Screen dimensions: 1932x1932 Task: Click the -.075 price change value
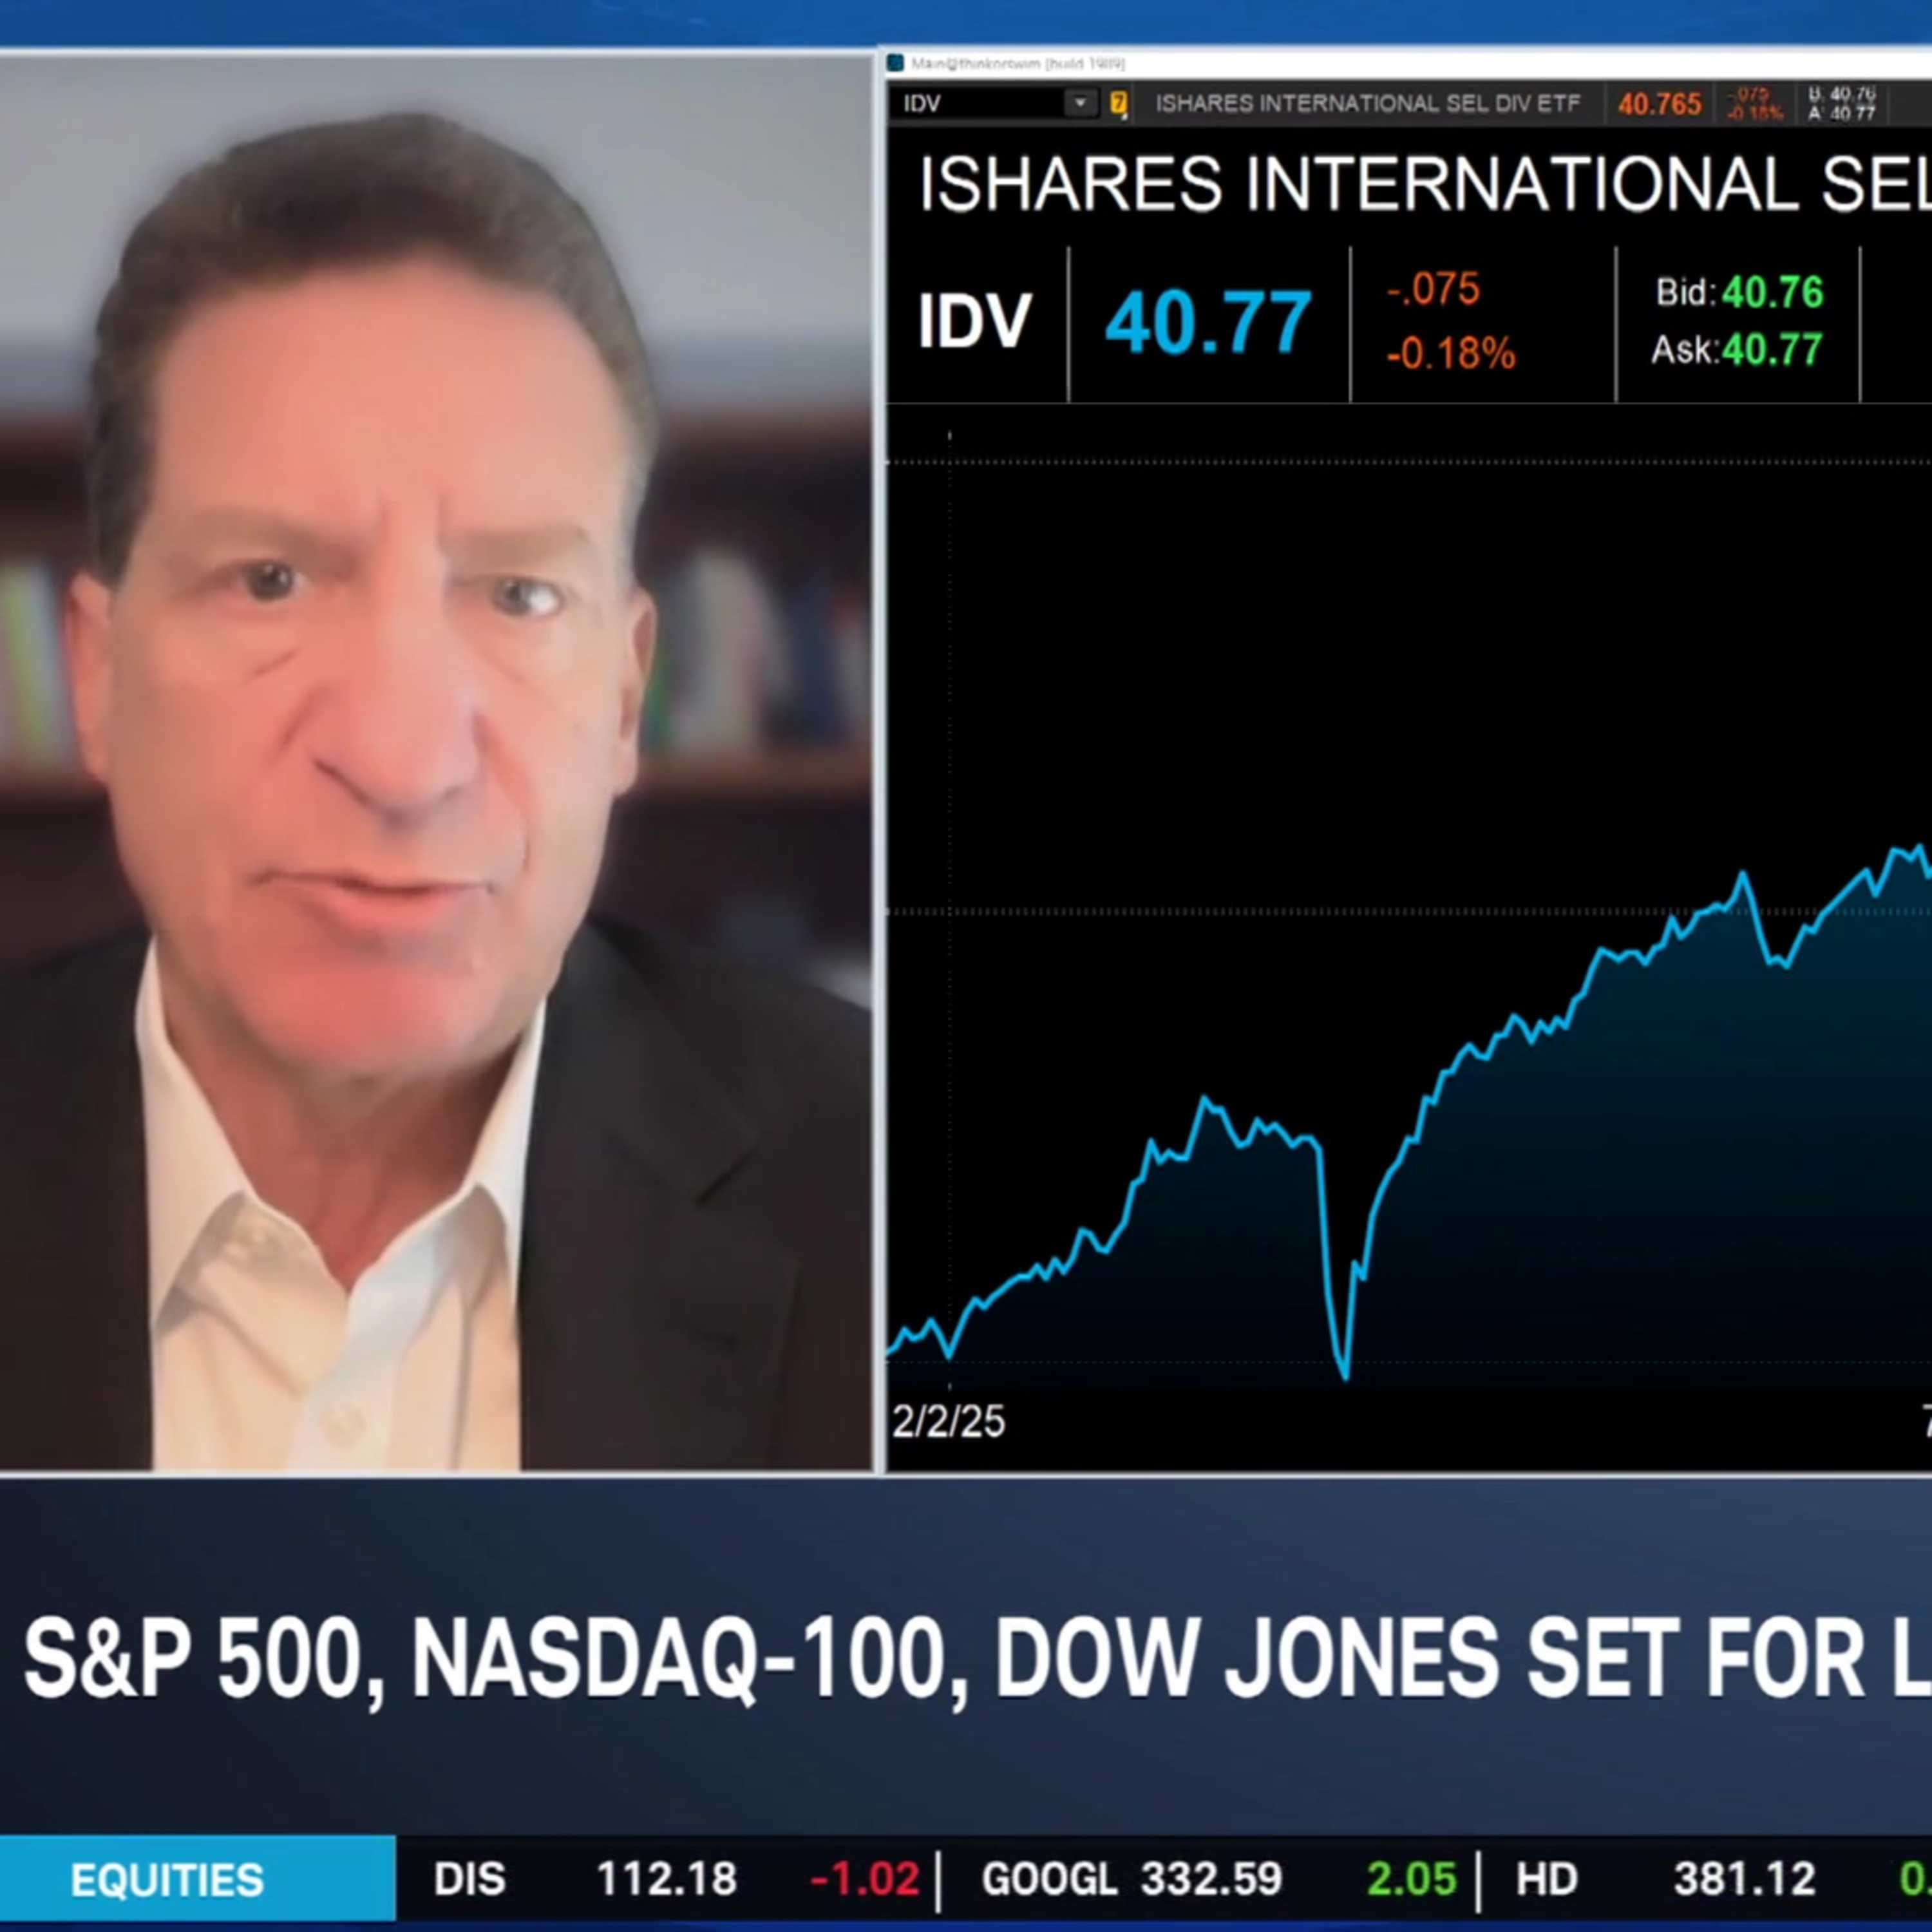(1433, 289)
